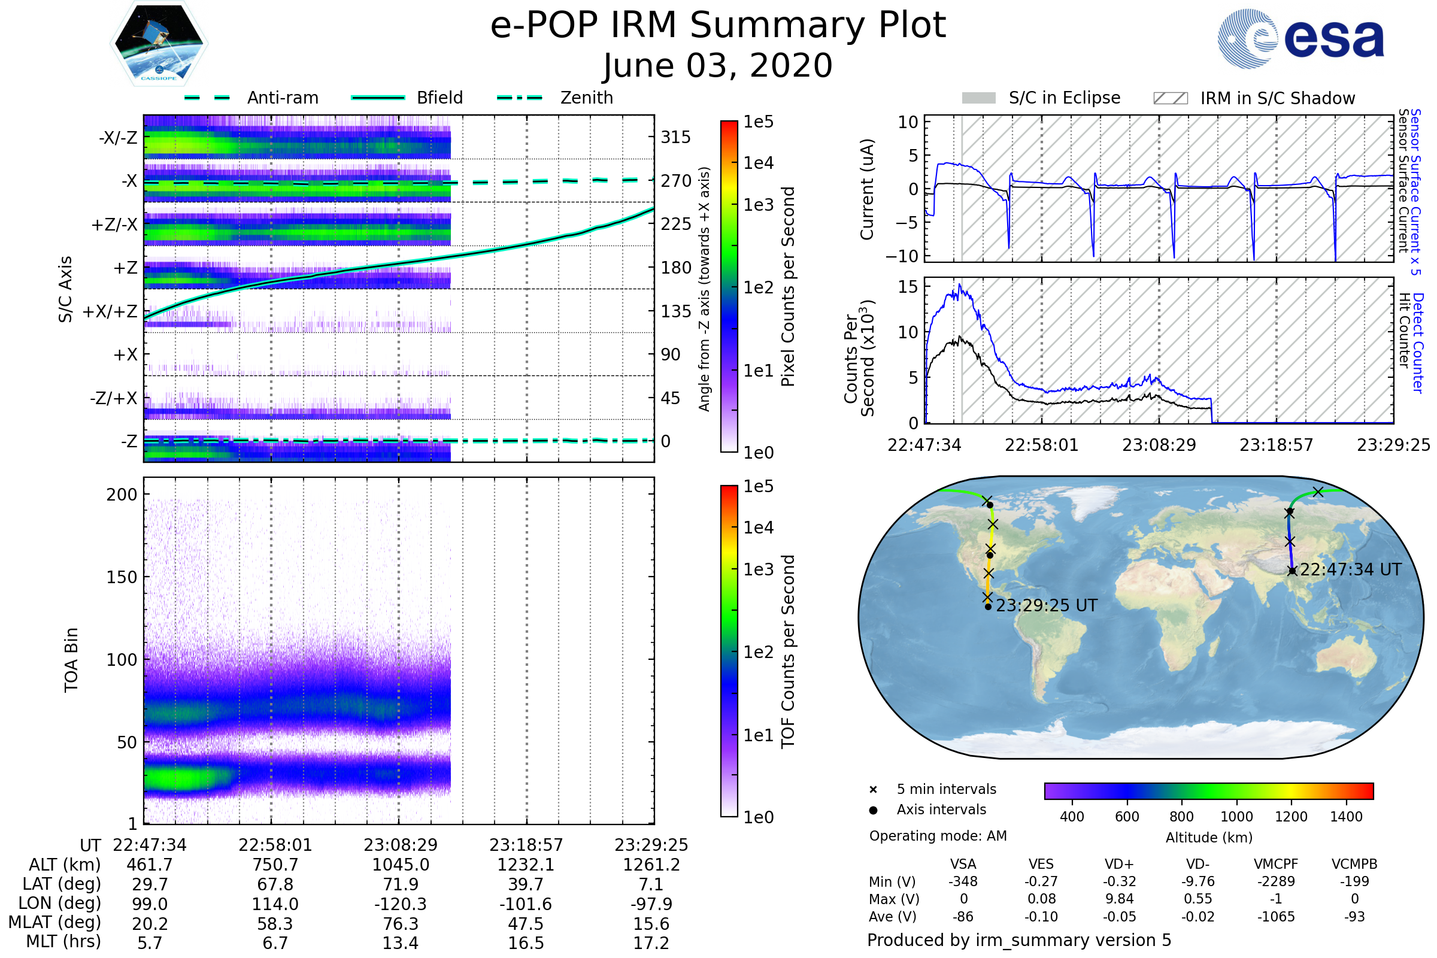Click the CASSIOPE mission hexagon logo

pyautogui.click(x=159, y=44)
